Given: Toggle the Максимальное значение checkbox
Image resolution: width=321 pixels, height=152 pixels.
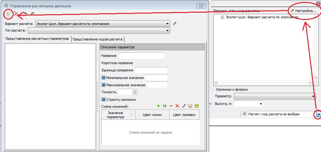Looking at the screenshot, I should [x=103, y=85].
